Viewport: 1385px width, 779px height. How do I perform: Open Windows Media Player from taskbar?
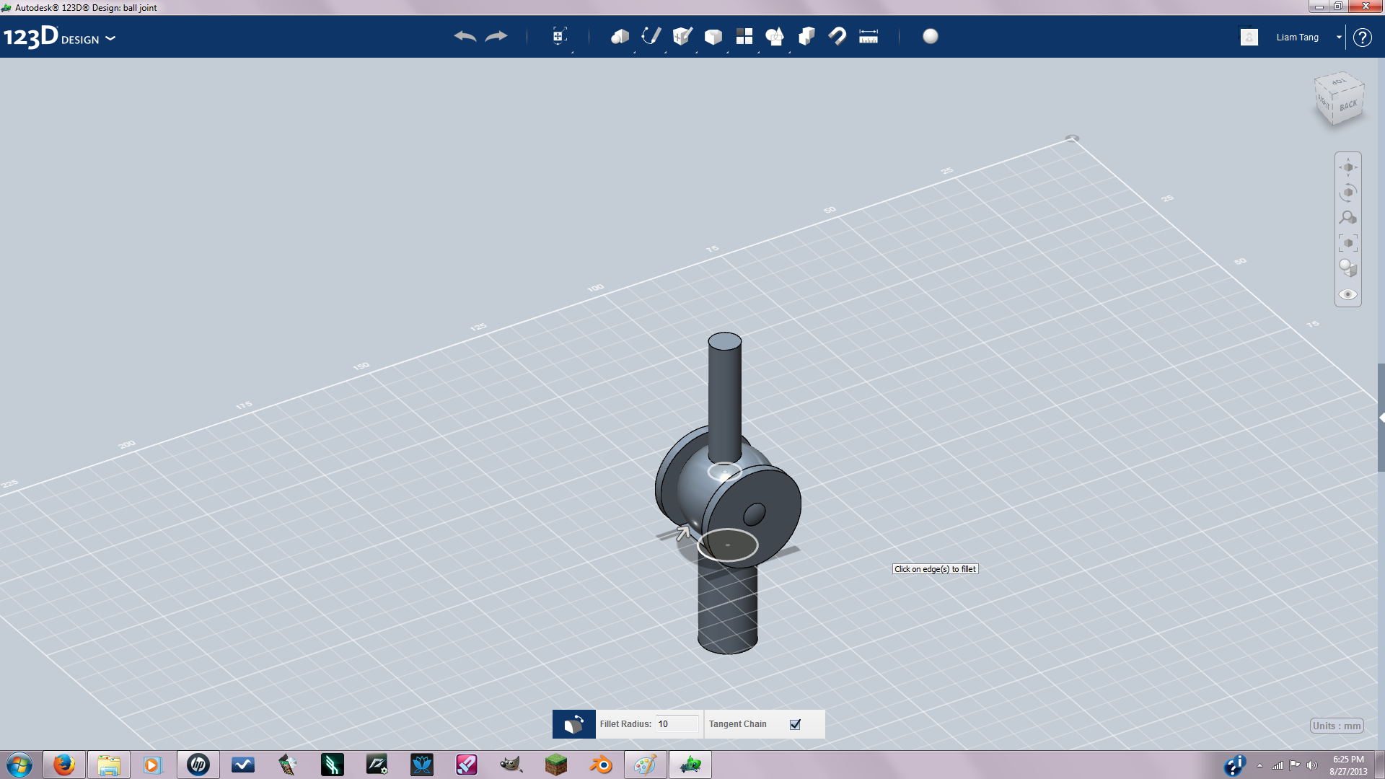pos(153,765)
